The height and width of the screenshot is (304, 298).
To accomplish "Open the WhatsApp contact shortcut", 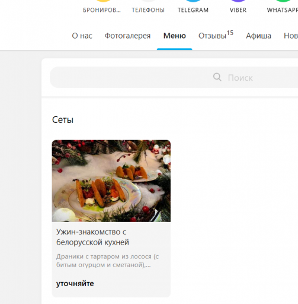I will pos(283,8).
